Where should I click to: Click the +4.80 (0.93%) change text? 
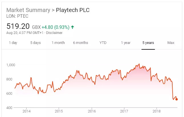pos(55,27)
